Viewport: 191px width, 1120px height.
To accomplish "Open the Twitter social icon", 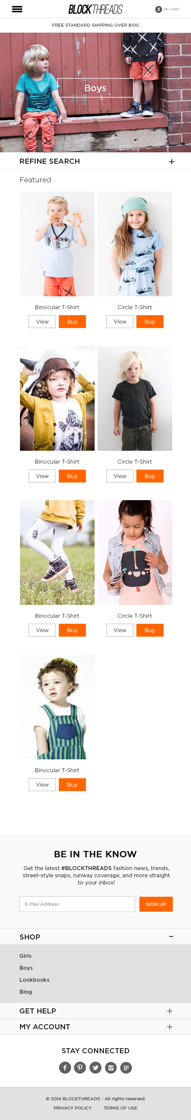I will [95, 1067].
